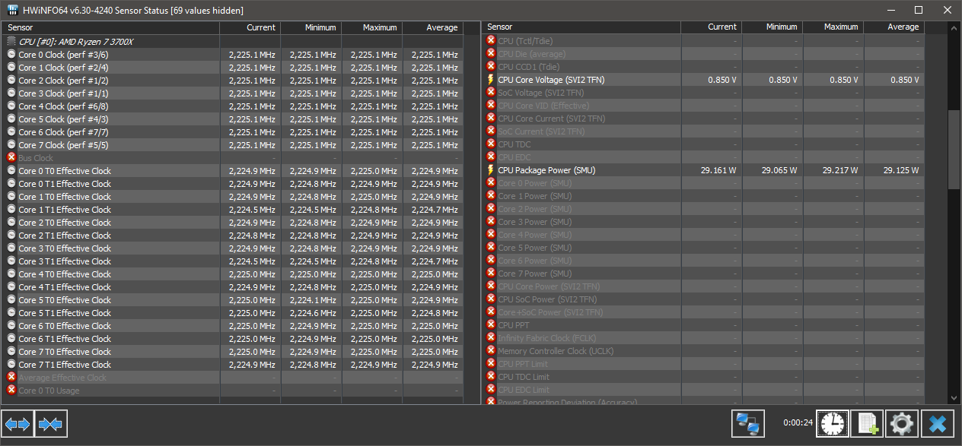Click red X icon of CPU (Tctl/Tdie)

491,41
